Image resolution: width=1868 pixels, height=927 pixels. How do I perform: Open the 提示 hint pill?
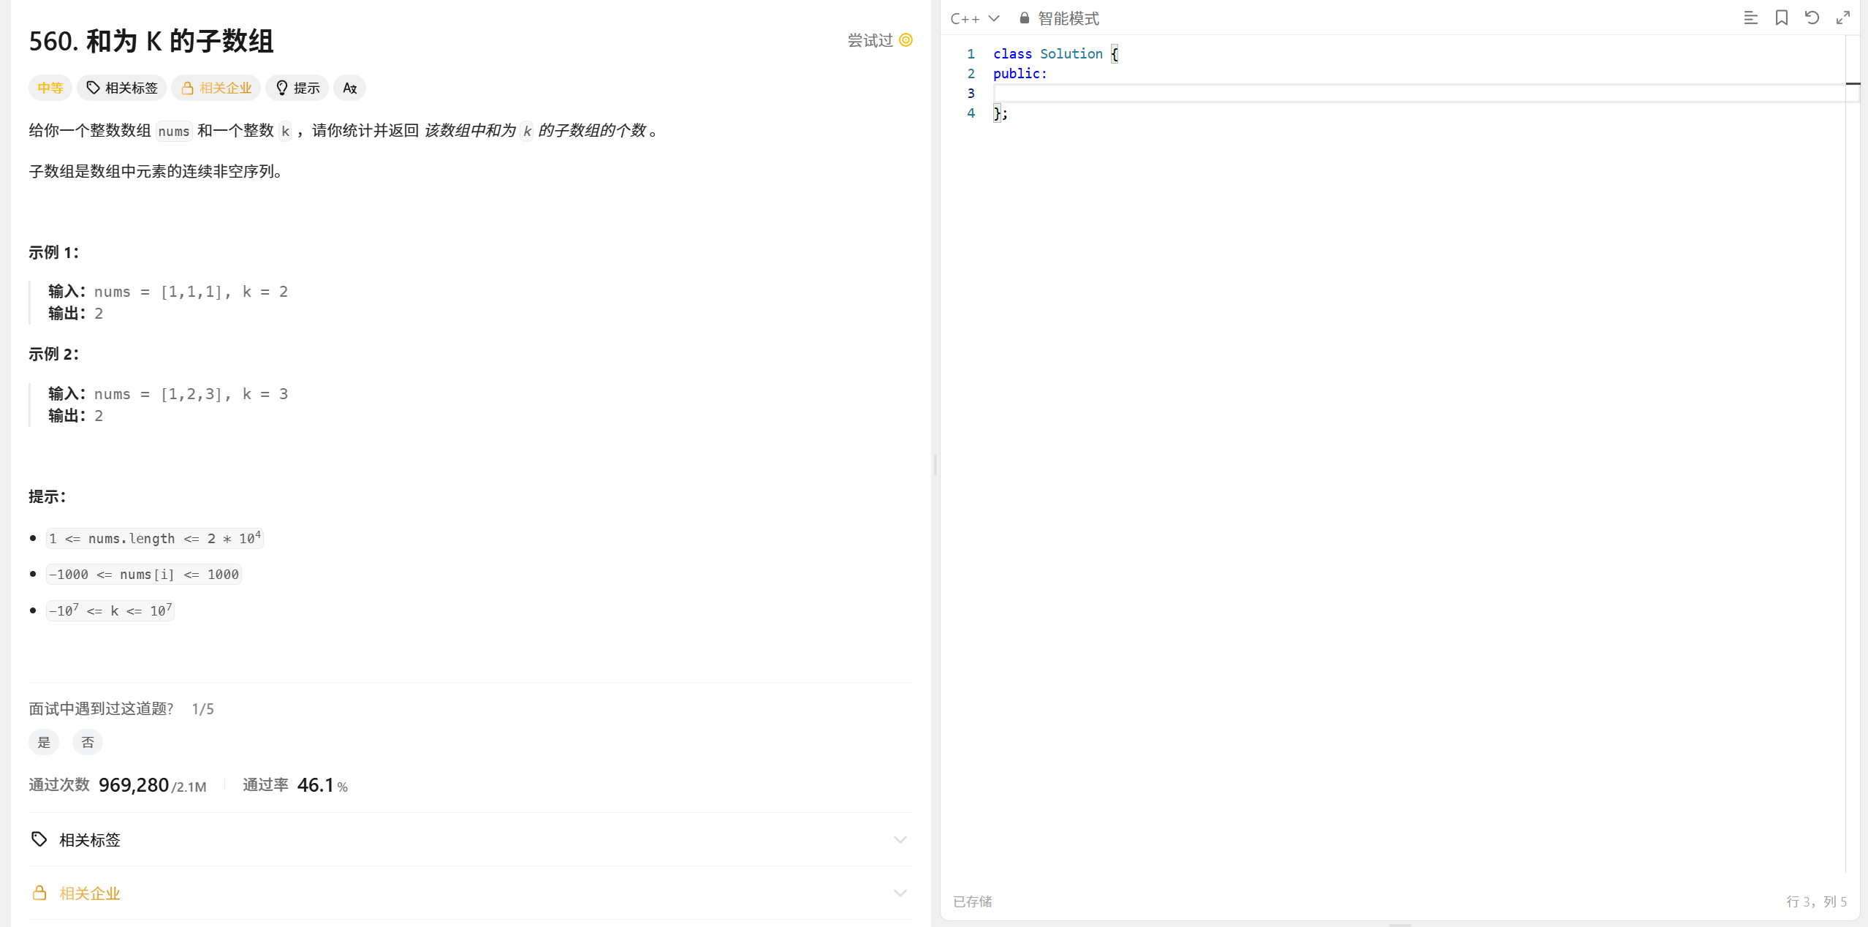pos(297,88)
